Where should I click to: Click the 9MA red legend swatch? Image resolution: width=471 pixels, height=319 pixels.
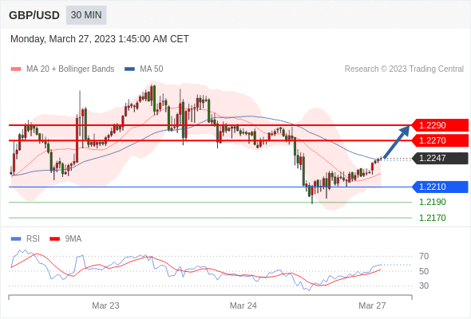(54, 239)
